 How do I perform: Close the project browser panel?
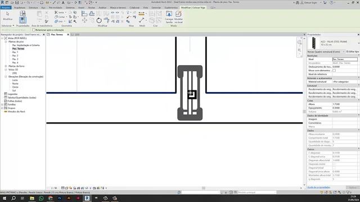(44, 35)
